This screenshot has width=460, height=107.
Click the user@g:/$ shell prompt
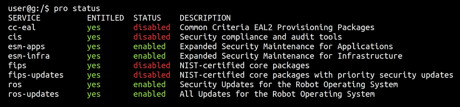pos(29,9)
